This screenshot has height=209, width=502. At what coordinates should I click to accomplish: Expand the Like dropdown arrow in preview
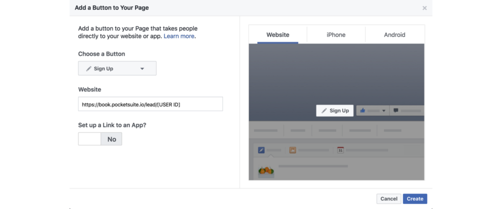[x=384, y=111]
